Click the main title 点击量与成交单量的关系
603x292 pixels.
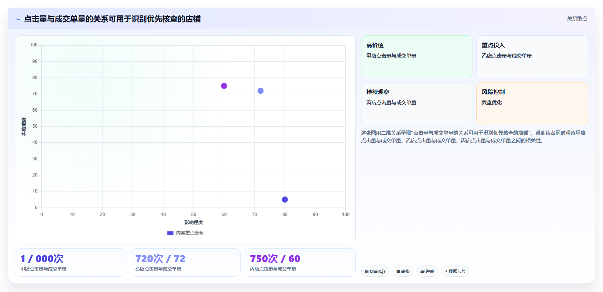pos(112,19)
